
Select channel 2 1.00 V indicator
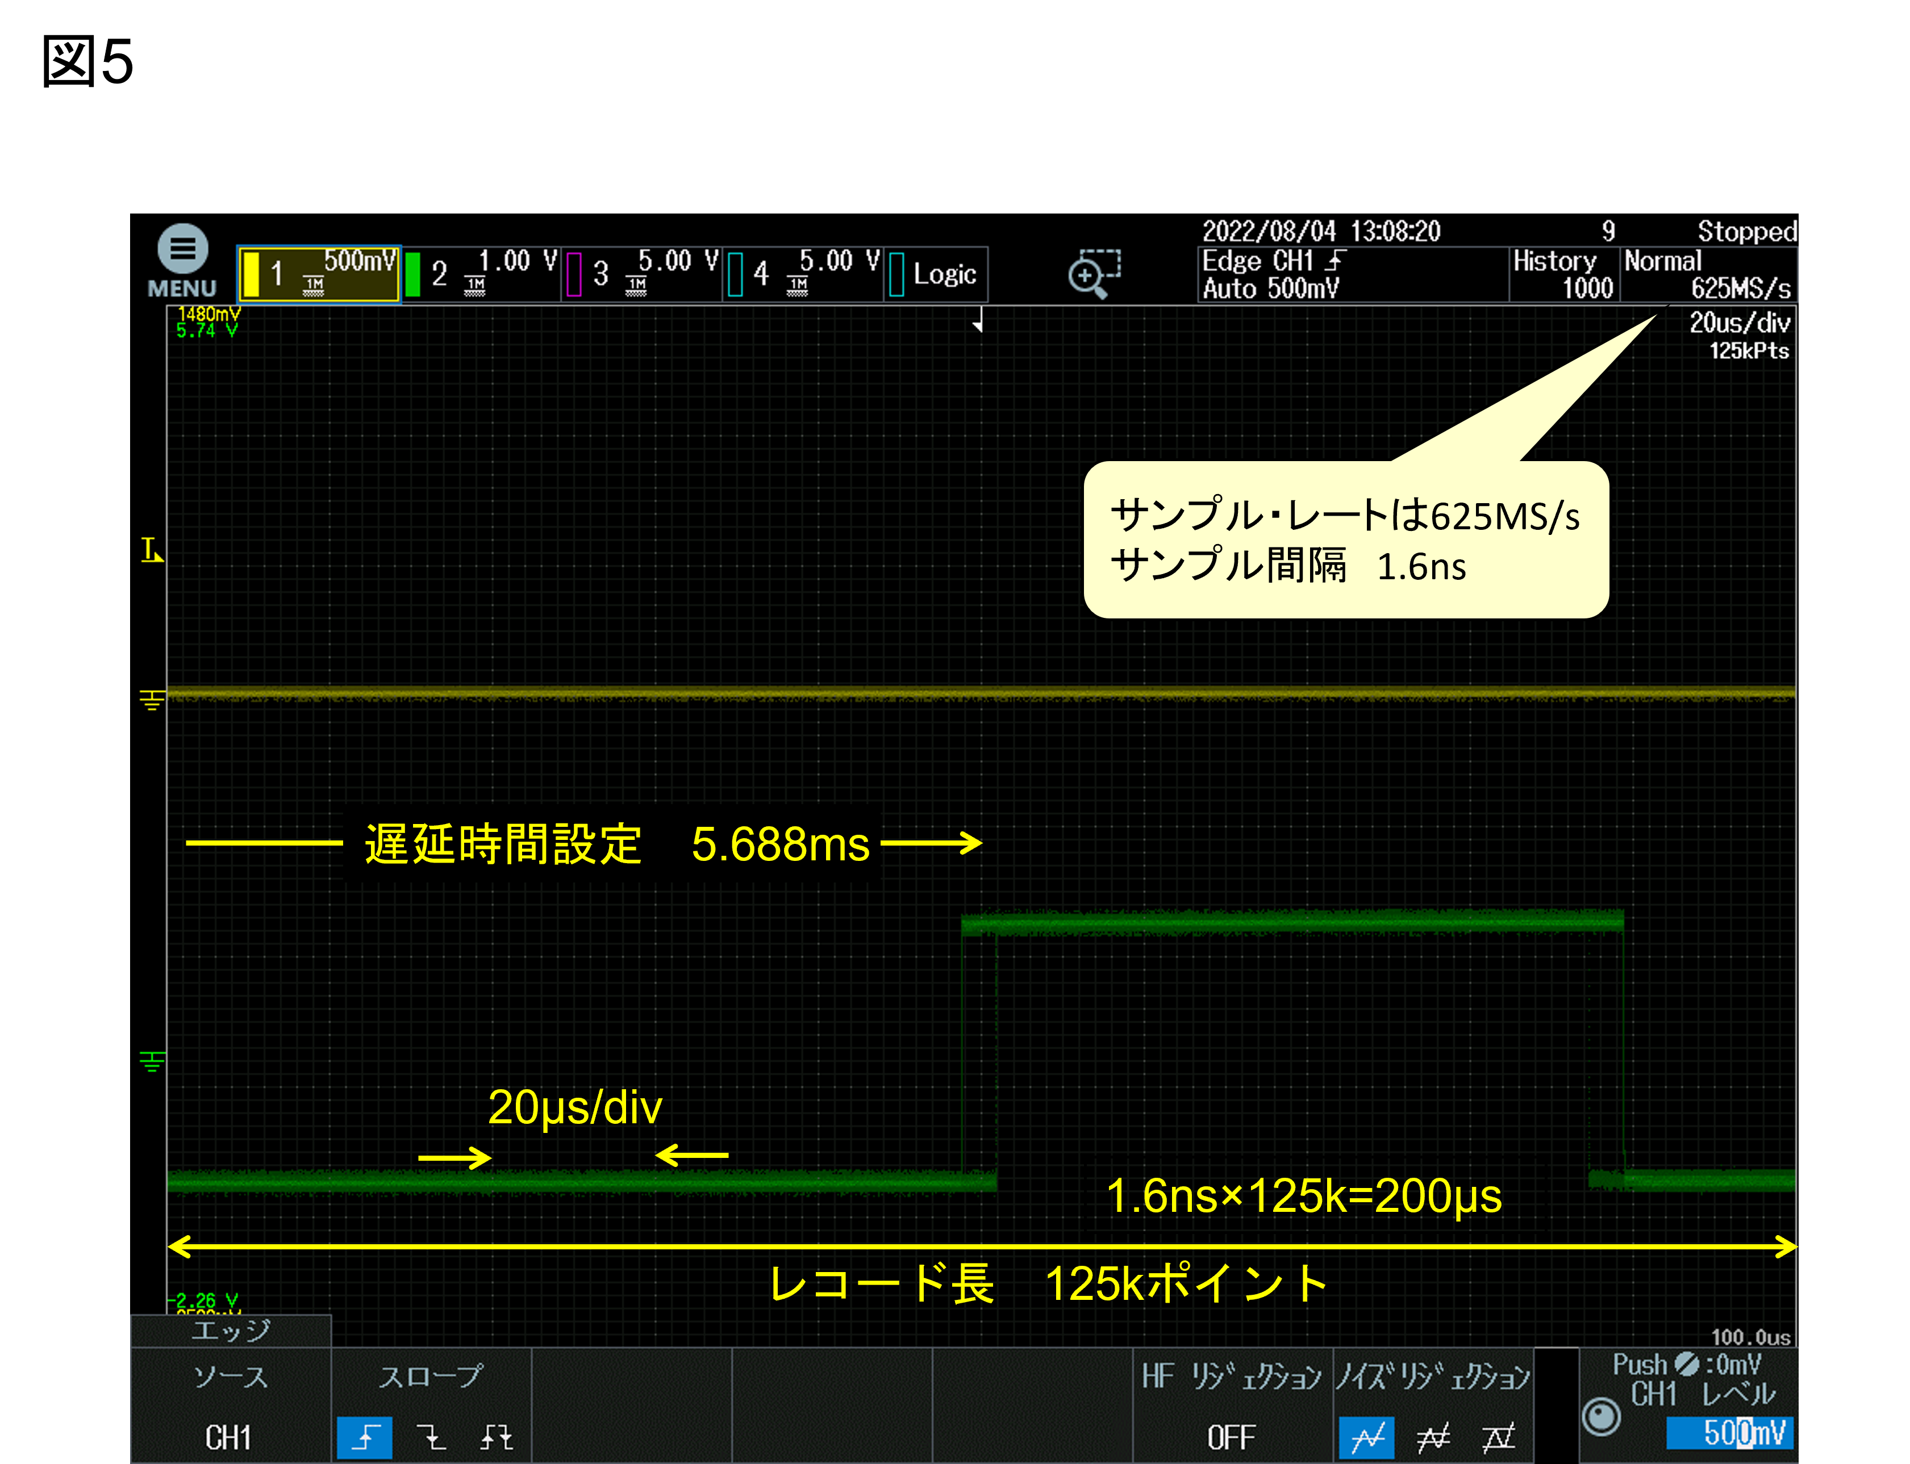(x=481, y=274)
